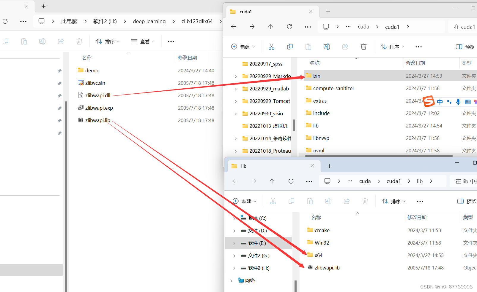Toggle the 预览 preview pane in the lib window

pos(467,201)
